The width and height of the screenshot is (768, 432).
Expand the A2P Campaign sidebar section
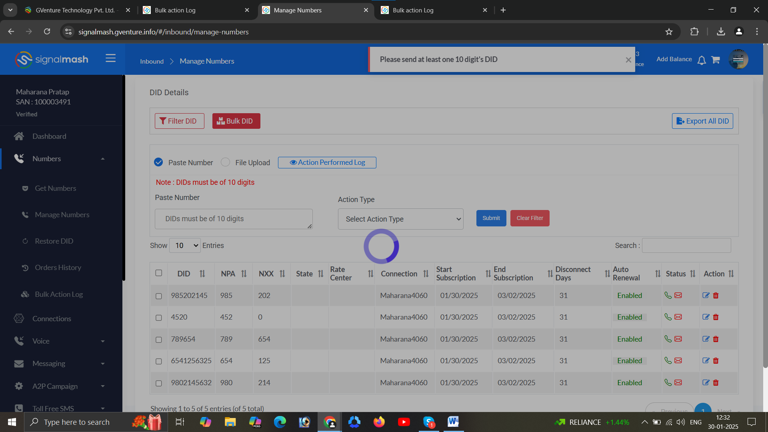[x=103, y=386]
